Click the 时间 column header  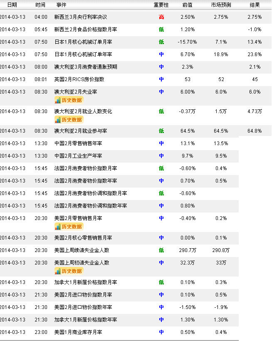(40, 5)
